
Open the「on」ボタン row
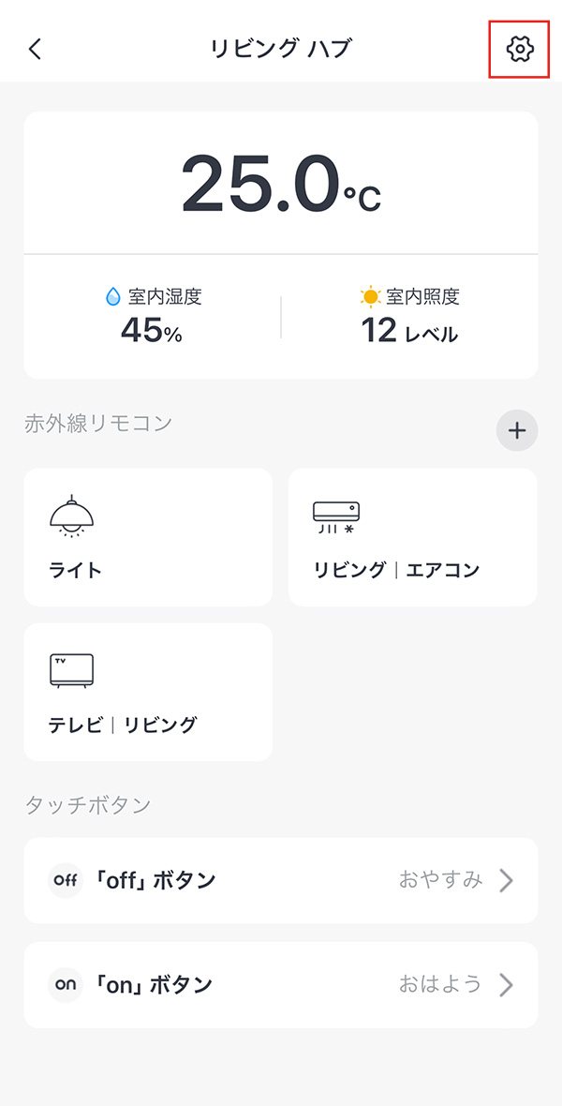click(x=281, y=985)
